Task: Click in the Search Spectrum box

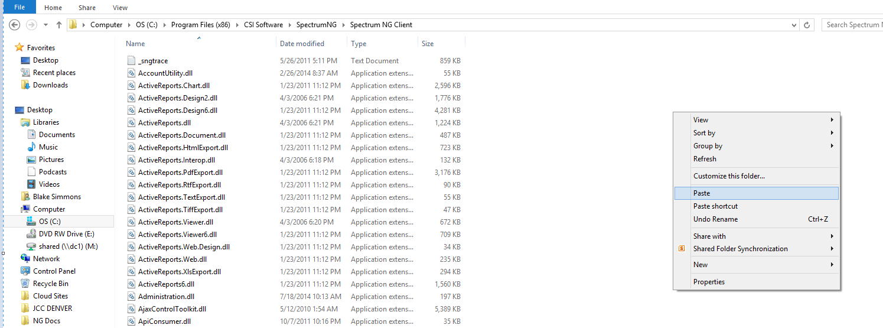Action: 852,25
